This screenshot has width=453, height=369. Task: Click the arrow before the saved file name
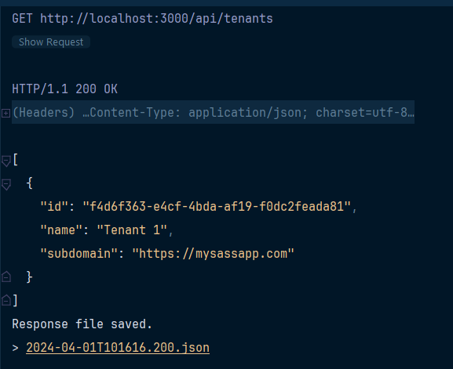pos(16,348)
